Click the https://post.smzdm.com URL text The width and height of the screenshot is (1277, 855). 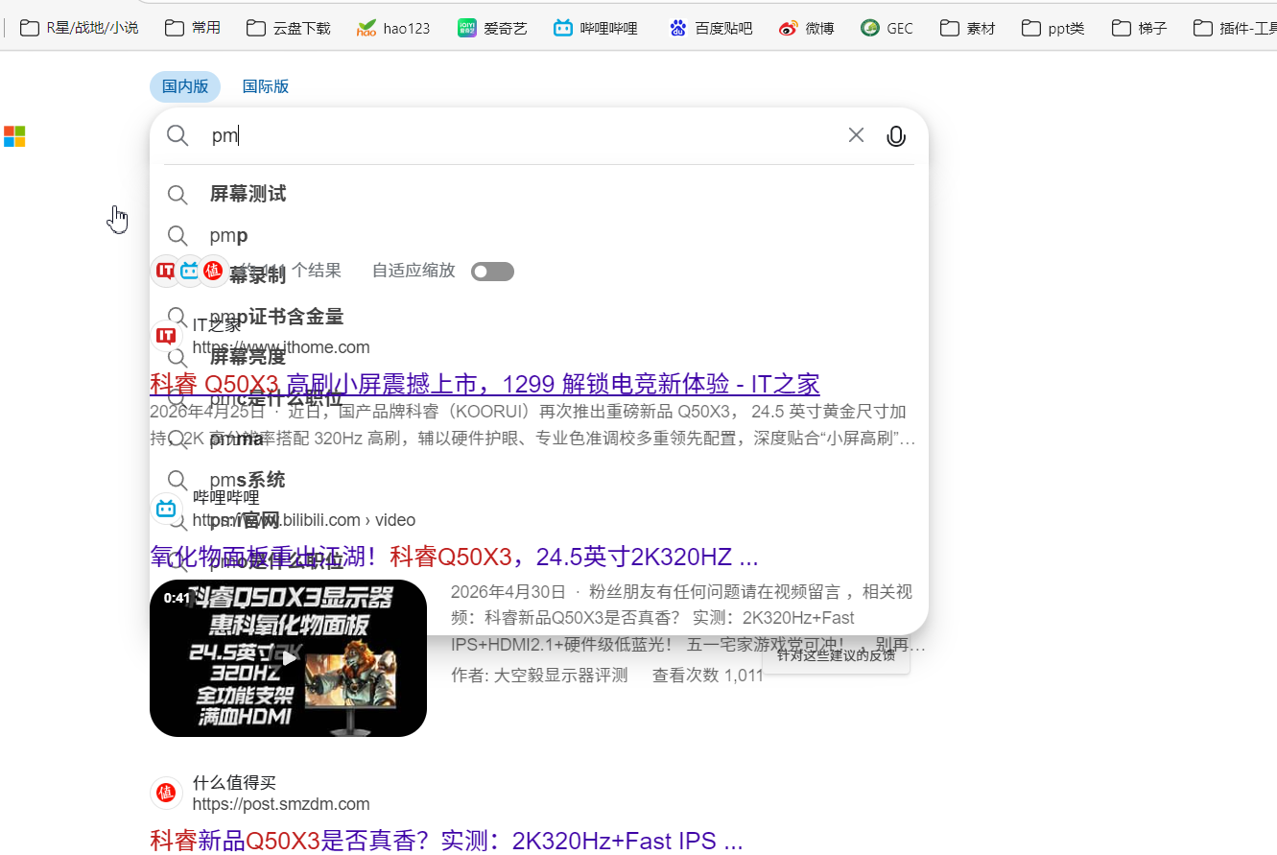(x=281, y=804)
